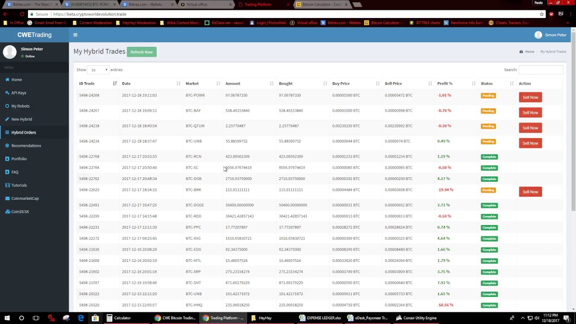The image size is (576, 324).
Task: Switch to the Bitcoin Calculator browser tab
Action: (x=322, y=4)
